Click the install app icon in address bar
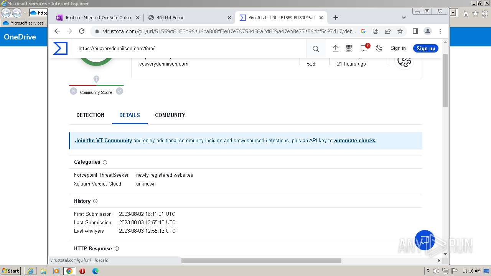491x276 pixels. [x=376, y=31]
